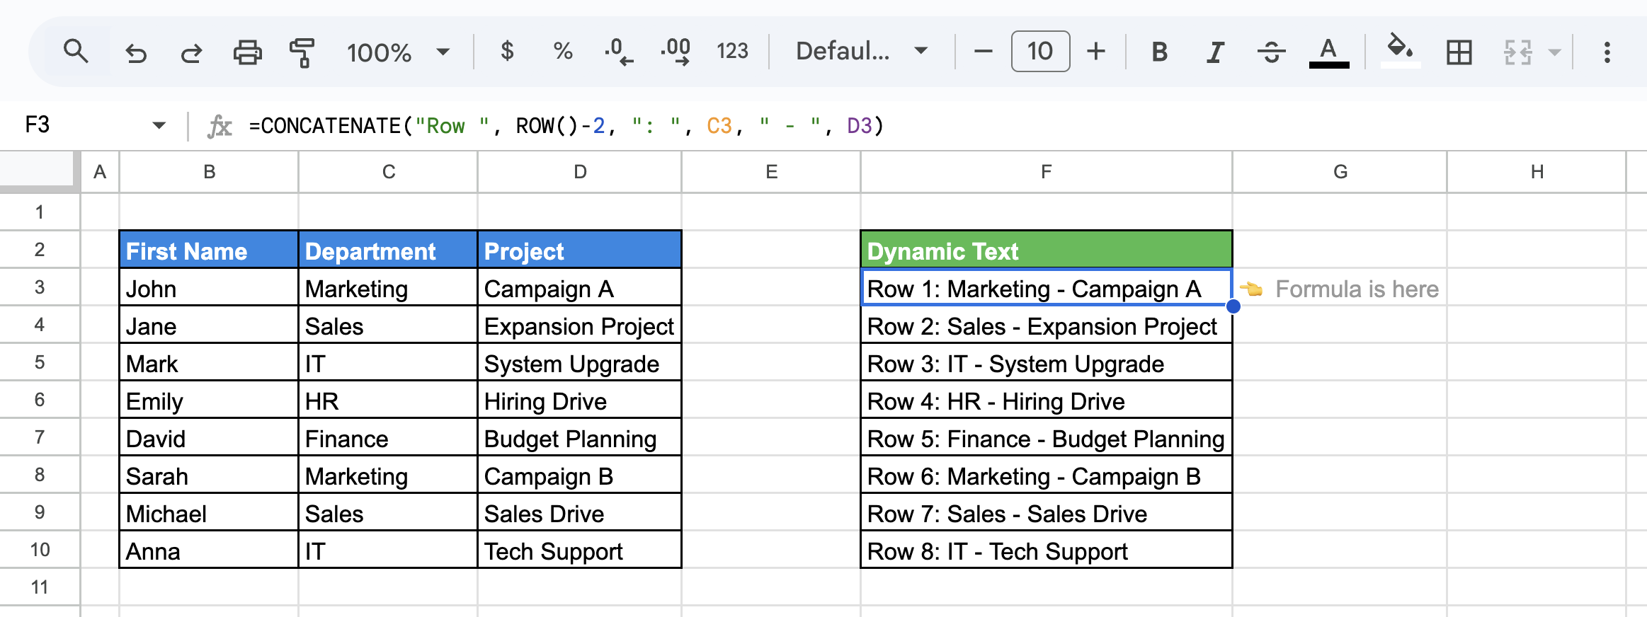1647x617 pixels.
Task: Toggle bold formatting
Action: [x=1159, y=52]
